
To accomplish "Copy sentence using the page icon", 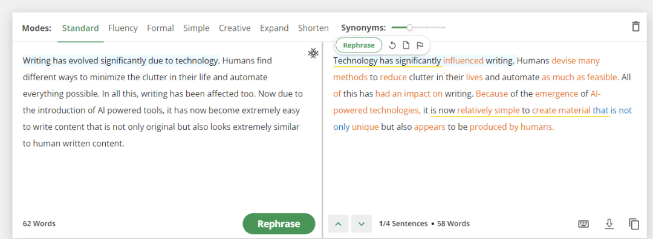I will point(406,45).
